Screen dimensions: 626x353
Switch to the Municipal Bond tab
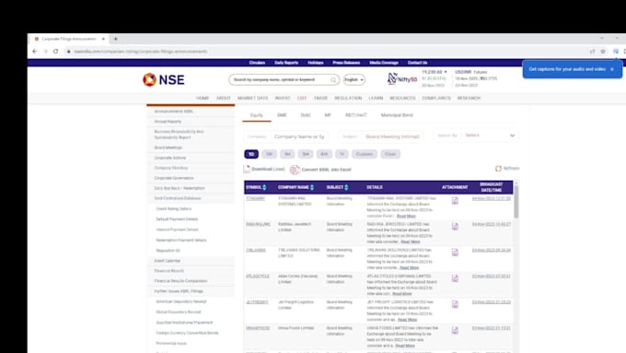point(397,115)
